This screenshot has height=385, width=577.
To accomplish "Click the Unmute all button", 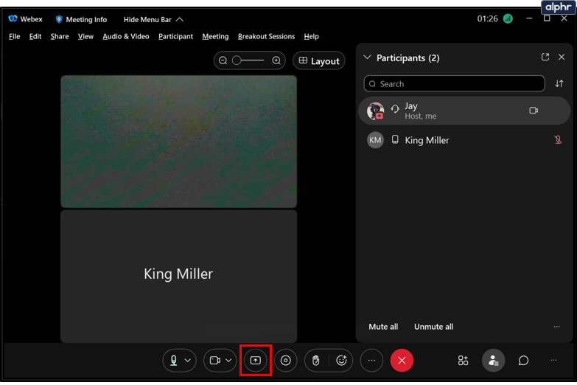I will (433, 327).
